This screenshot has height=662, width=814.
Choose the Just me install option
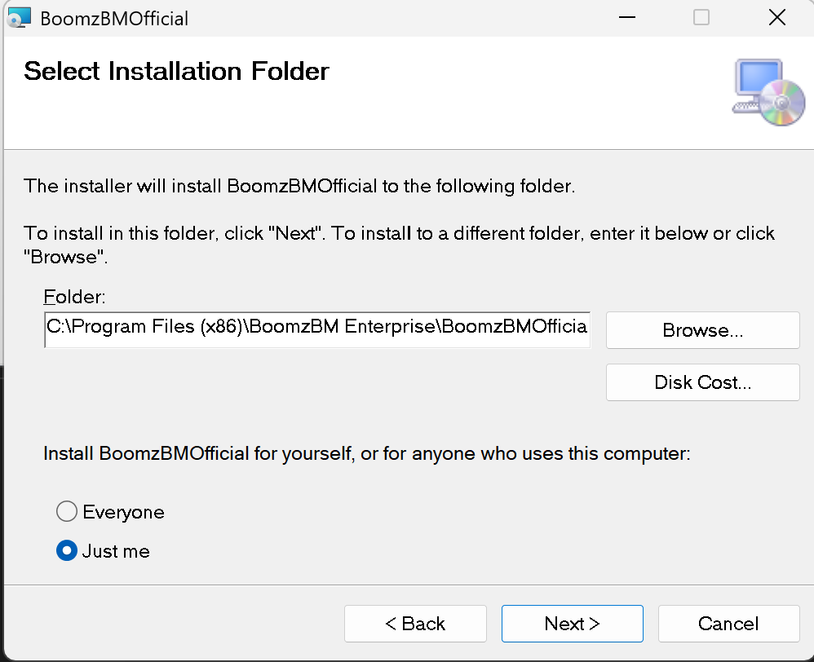pos(67,551)
